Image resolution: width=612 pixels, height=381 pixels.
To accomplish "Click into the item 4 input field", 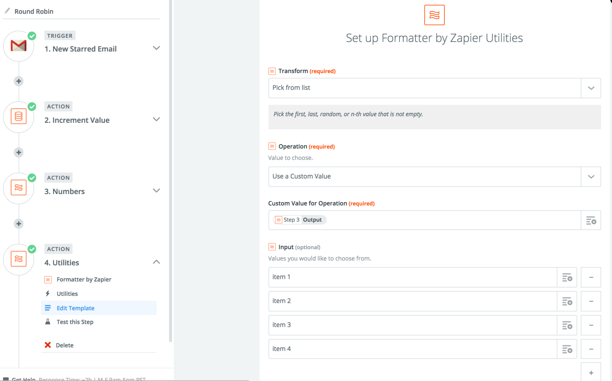I will coord(413,349).
